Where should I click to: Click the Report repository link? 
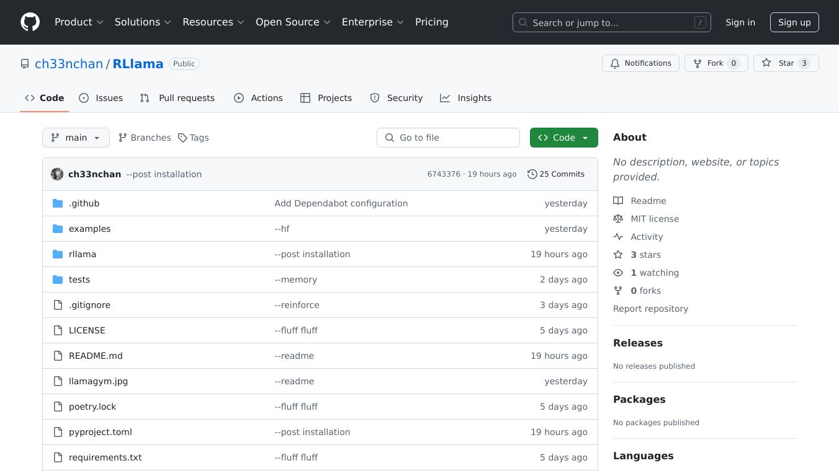(650, 309)
